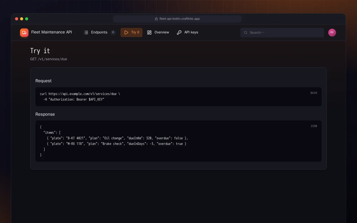Viewport: 357px width, 223px height.
Task: Click the Endpoints list icon
Action: [86, 32]
